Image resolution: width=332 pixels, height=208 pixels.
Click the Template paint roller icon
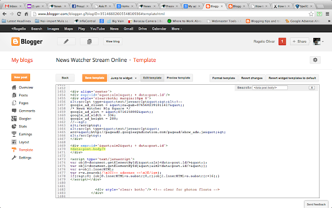(14, 150)
